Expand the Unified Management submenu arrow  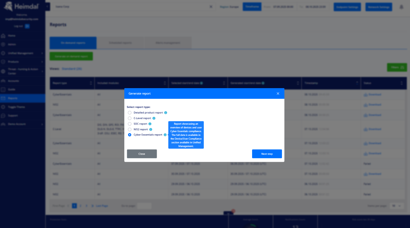42,53
